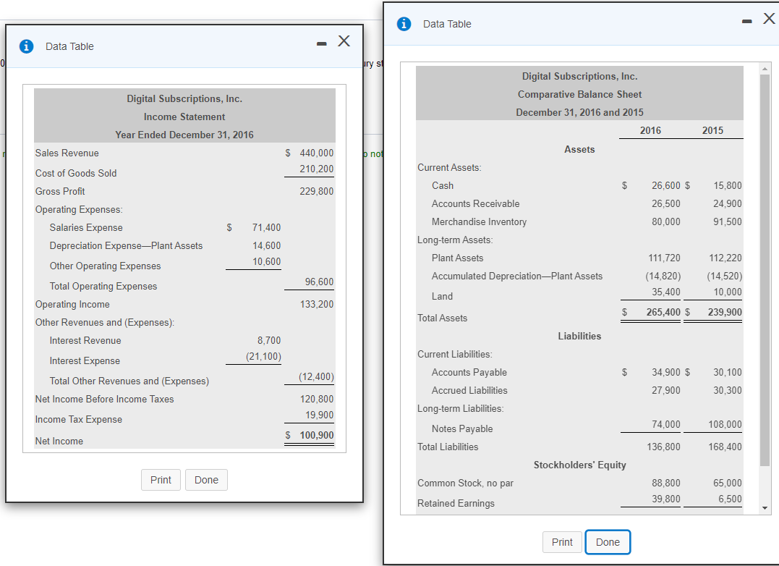Click the Income Statement title text
Image resolution: width=779 pixels, height=566 pixels.
[x=184, y=117]
